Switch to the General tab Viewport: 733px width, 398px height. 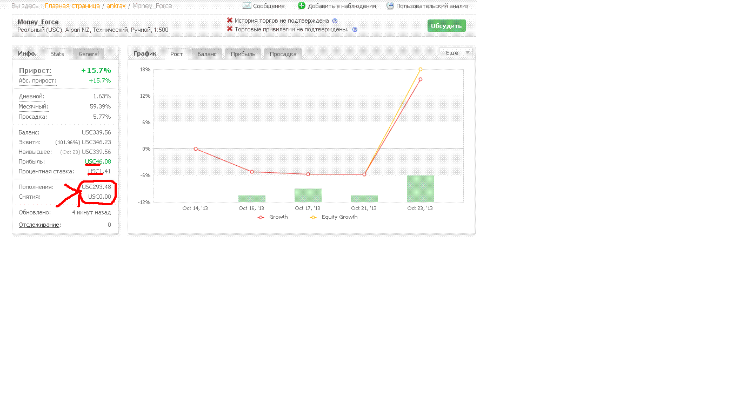89,54
